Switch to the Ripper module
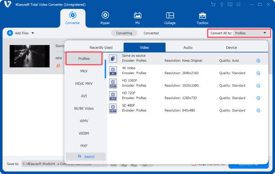Image resolution: width=275 pixels, height=174 pixels. 105,18
